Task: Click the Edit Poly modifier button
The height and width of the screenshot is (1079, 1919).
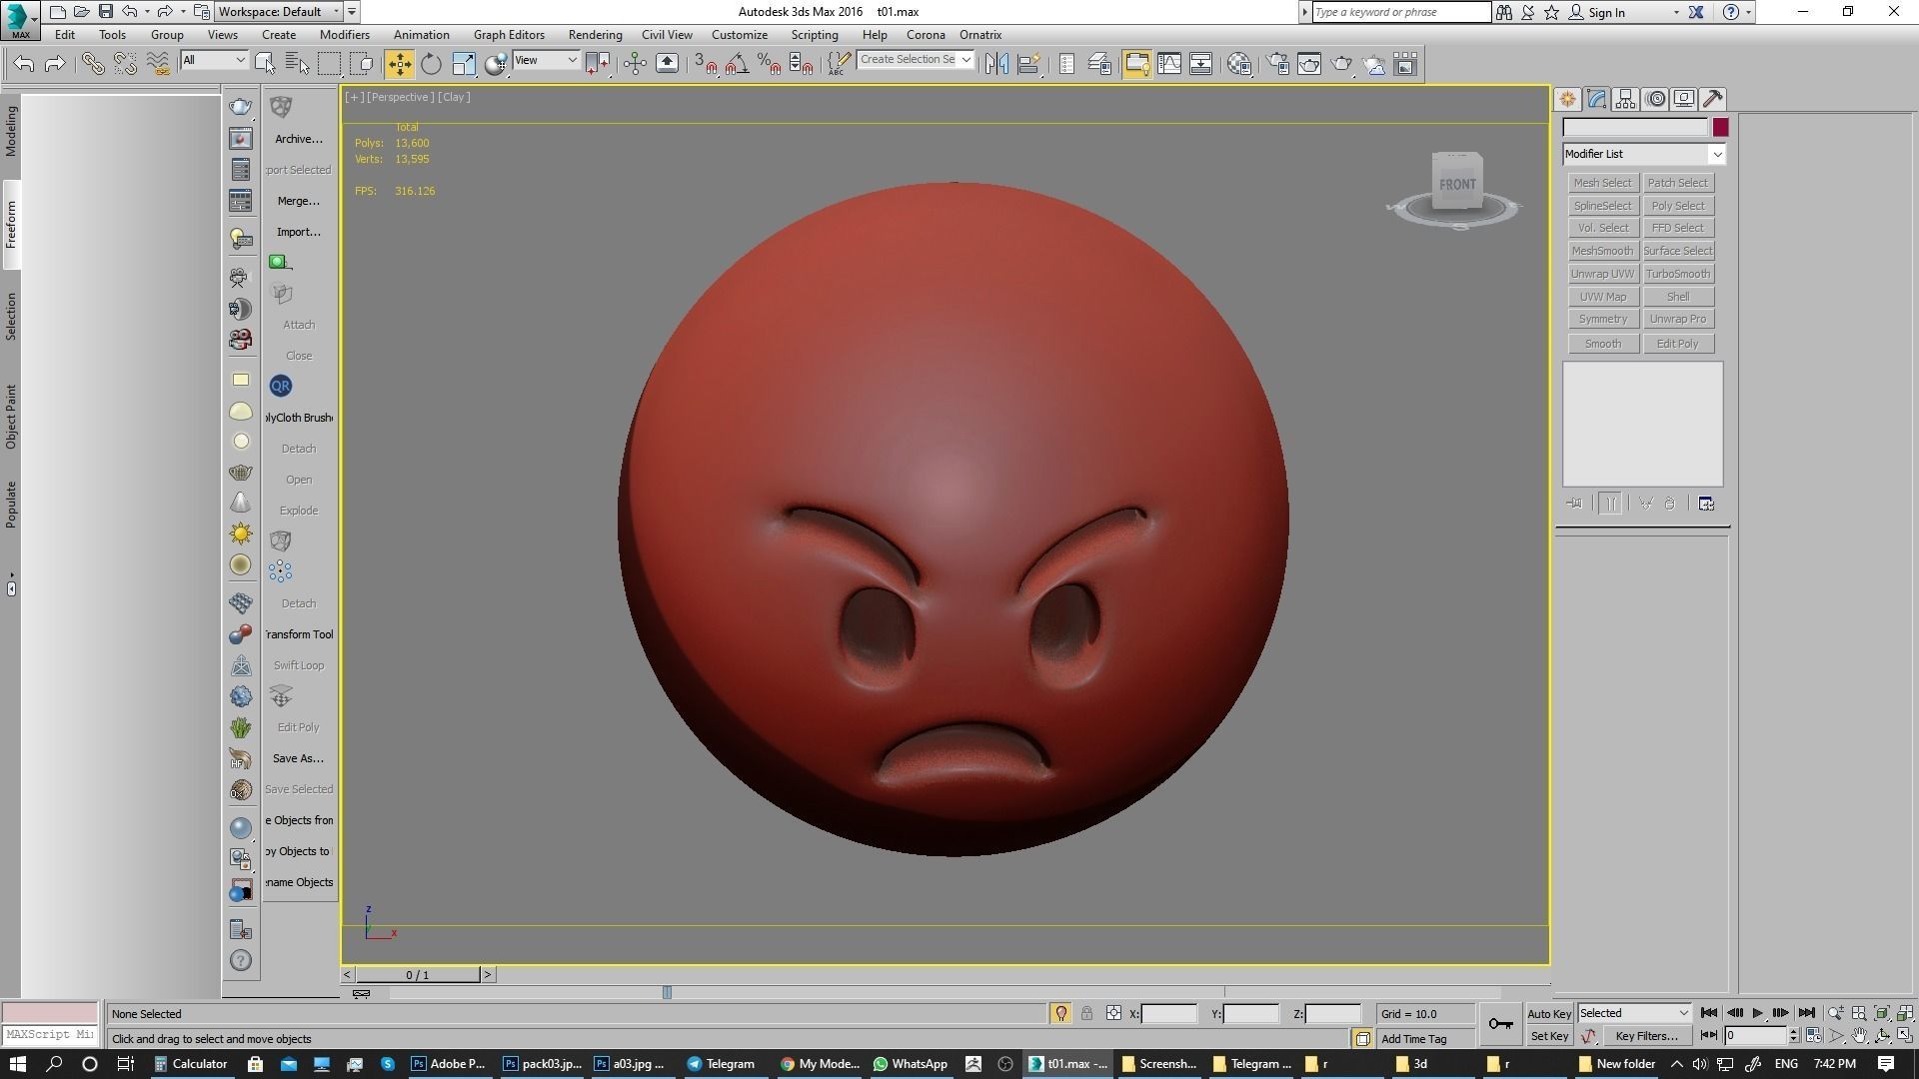Action: tap(1678, 344)
